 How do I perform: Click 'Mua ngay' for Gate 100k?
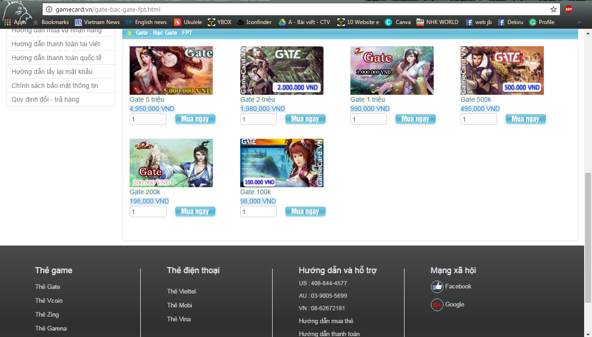[x=305, y=212]
